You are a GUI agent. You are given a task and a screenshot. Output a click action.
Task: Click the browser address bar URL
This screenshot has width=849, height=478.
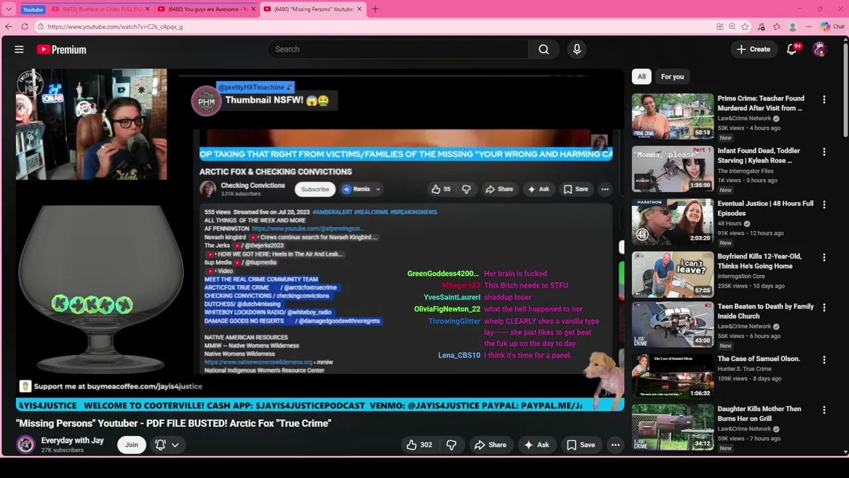(115, 27)
